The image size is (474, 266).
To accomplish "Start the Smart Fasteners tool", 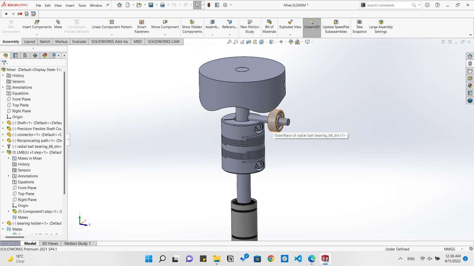I will (x=142, y=26).
